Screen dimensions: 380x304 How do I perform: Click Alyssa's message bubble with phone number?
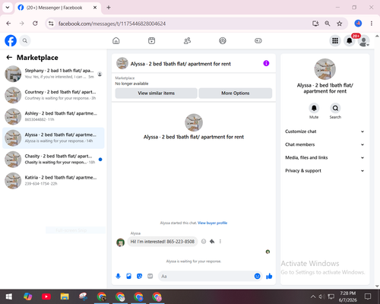coord(163,242)
